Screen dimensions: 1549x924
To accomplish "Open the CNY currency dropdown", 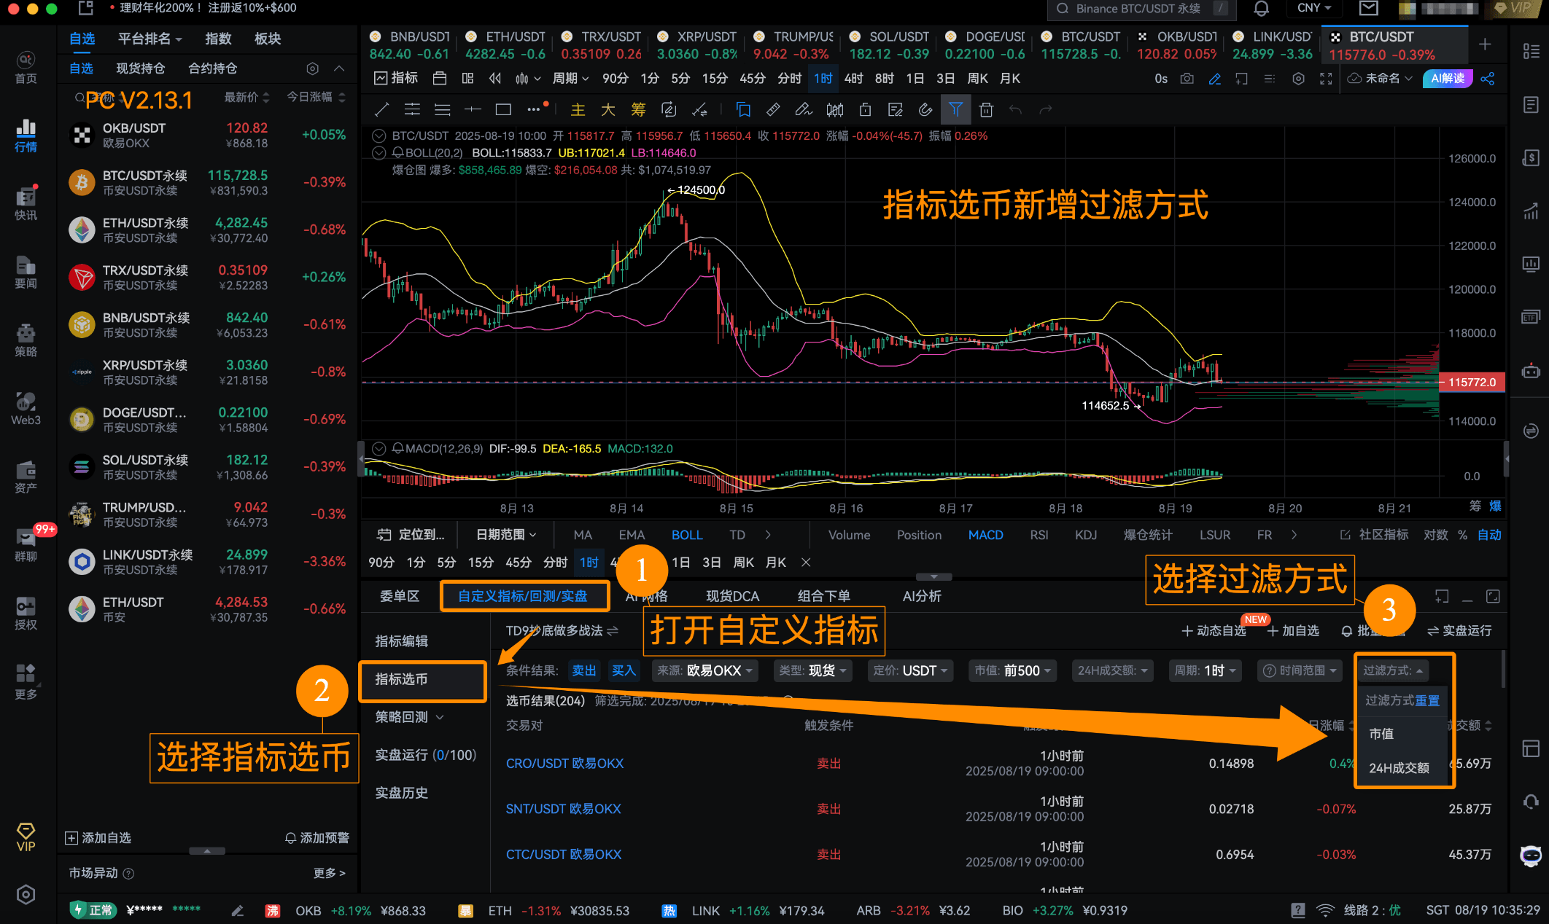I will pyautogui.click(x=1314, y=8).
